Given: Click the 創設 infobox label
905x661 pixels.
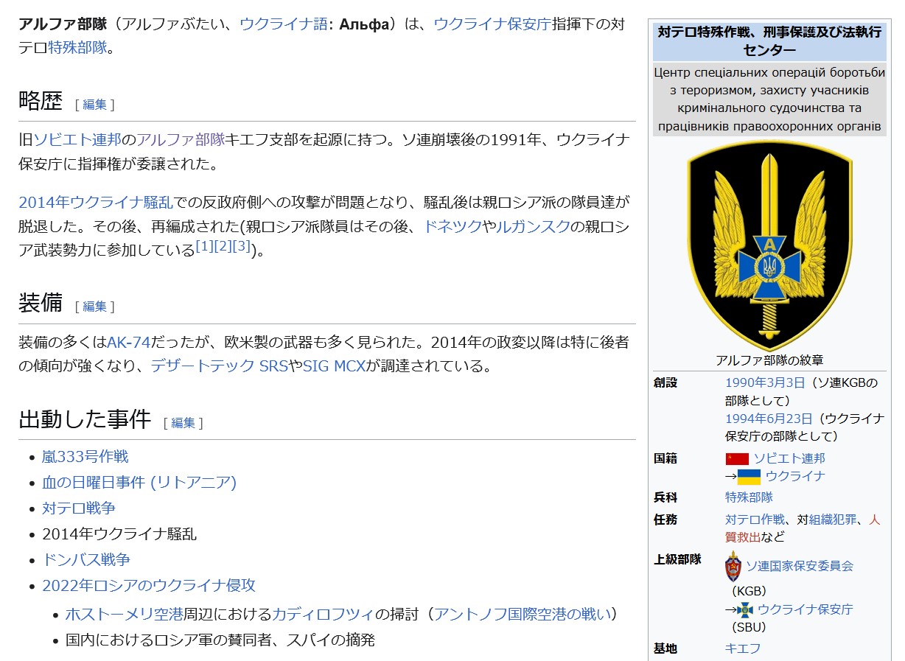Looking at the screenshot, I should pos(665,382).
